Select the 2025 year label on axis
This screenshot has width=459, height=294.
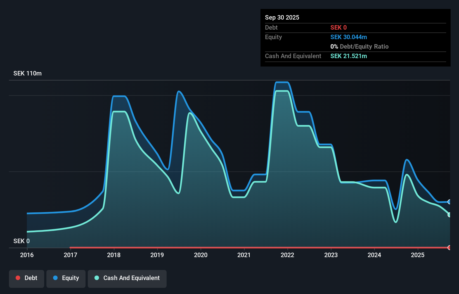coord(418,255)
